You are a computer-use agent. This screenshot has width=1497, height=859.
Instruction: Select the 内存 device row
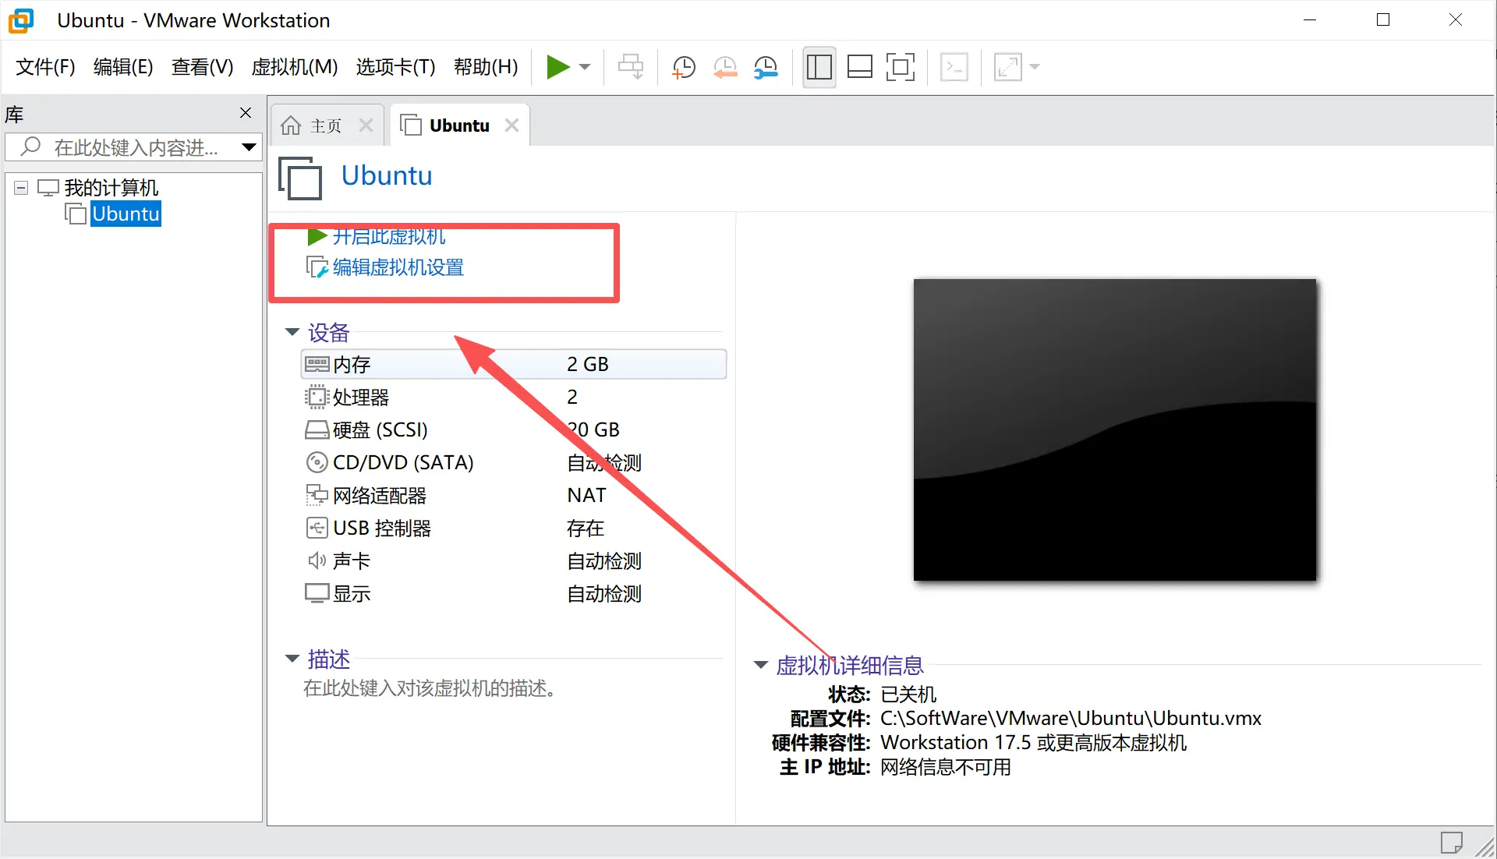tap(514, 364)
